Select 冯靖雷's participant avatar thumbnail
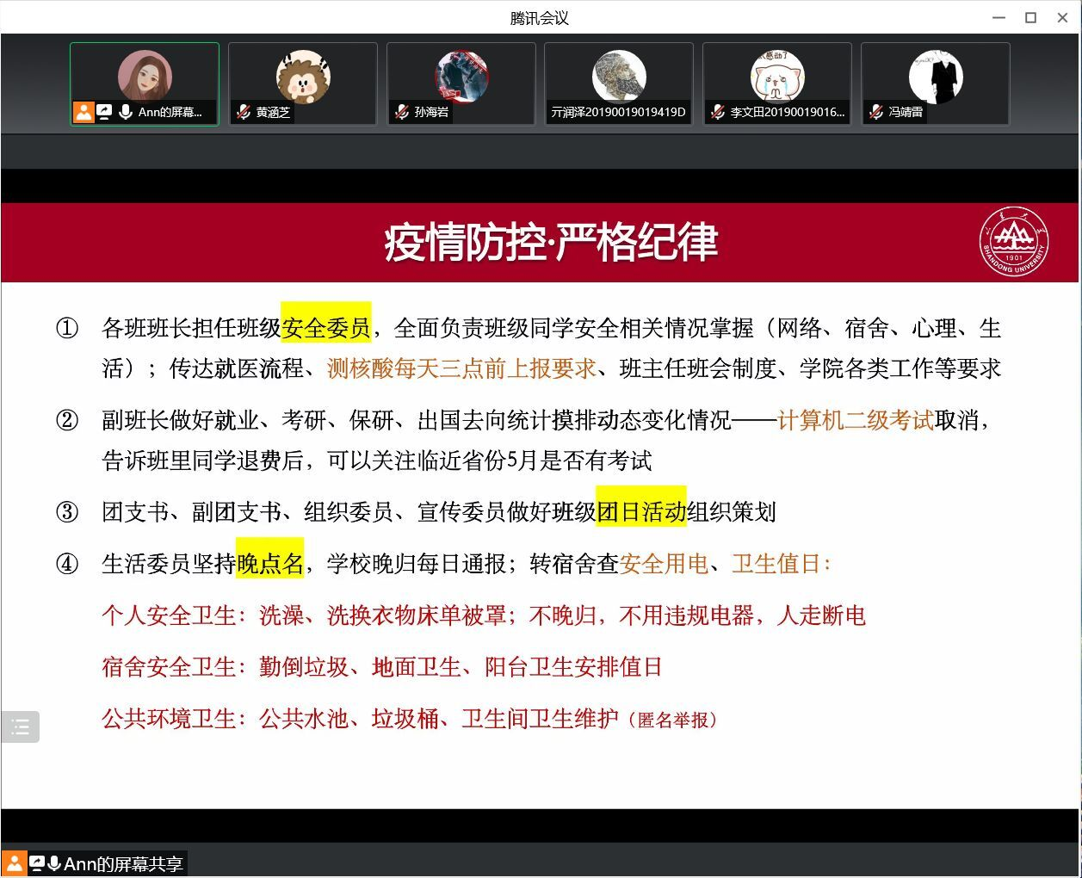Image resolution: width=1082 pixels, height=878 pixels. 936,77
